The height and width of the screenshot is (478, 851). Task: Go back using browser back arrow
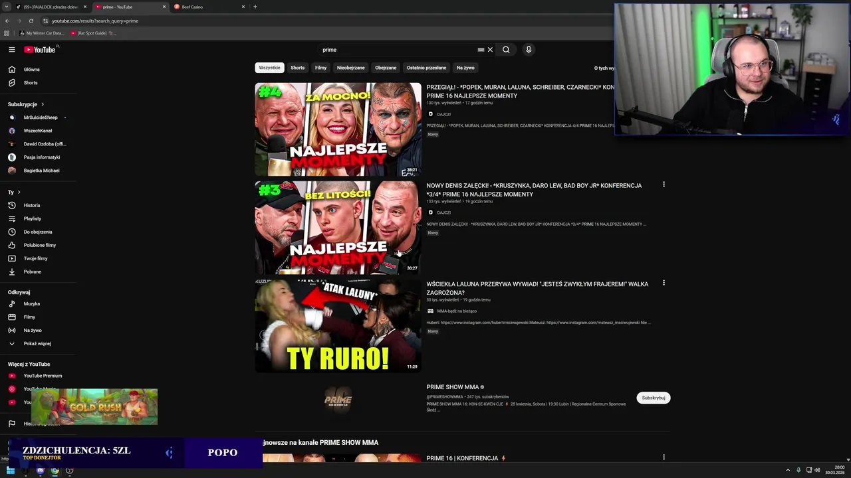[7, 21]
